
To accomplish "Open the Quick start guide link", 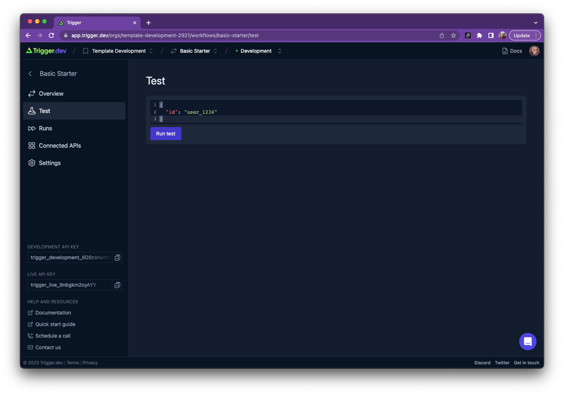I will (x=51, y=324).
